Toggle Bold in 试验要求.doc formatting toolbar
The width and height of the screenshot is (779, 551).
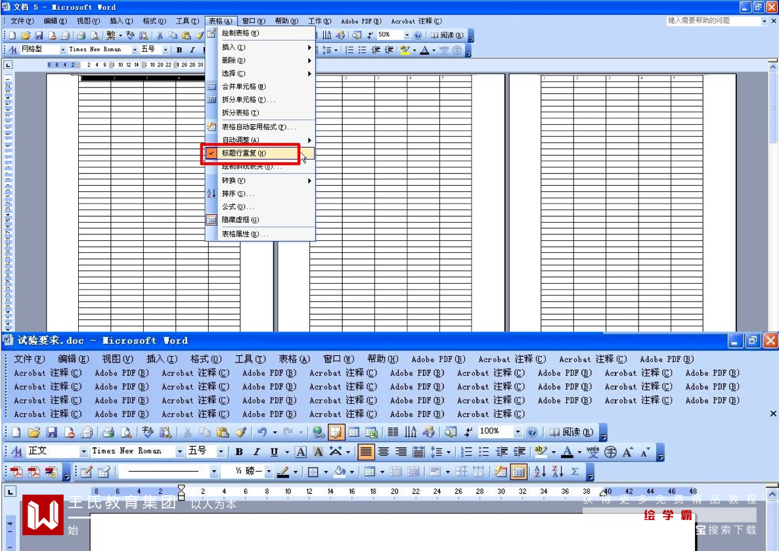click(240, 452)
